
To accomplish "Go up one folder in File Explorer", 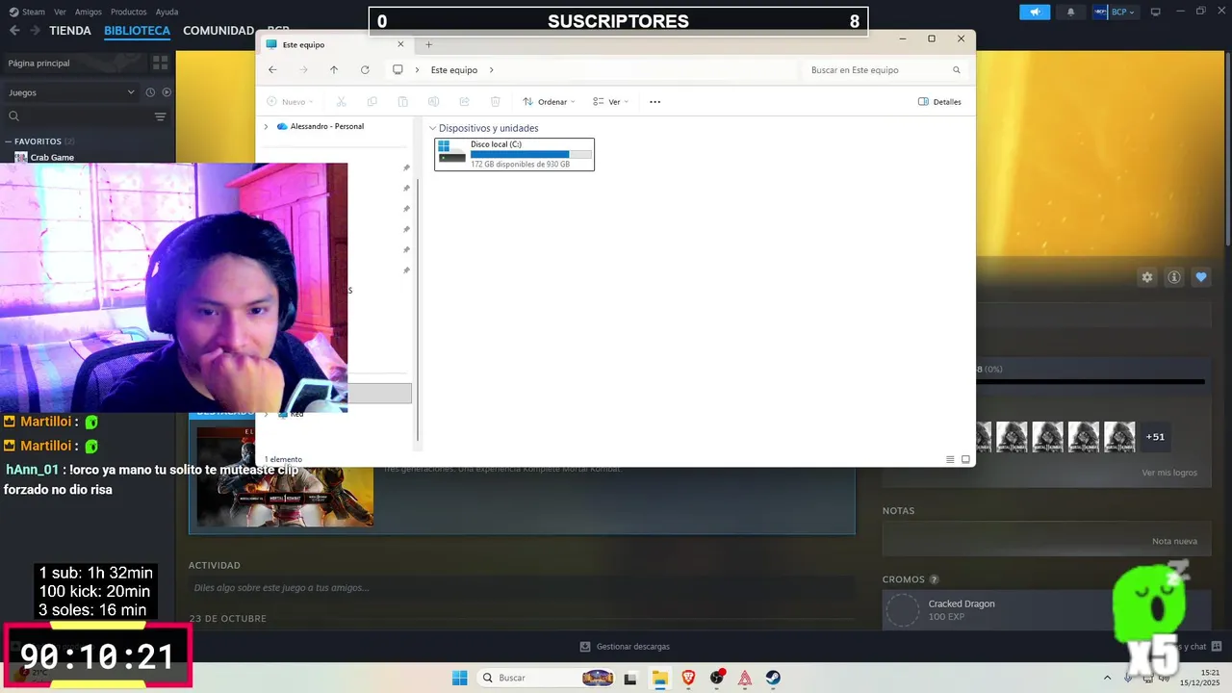I will point(334,70).
